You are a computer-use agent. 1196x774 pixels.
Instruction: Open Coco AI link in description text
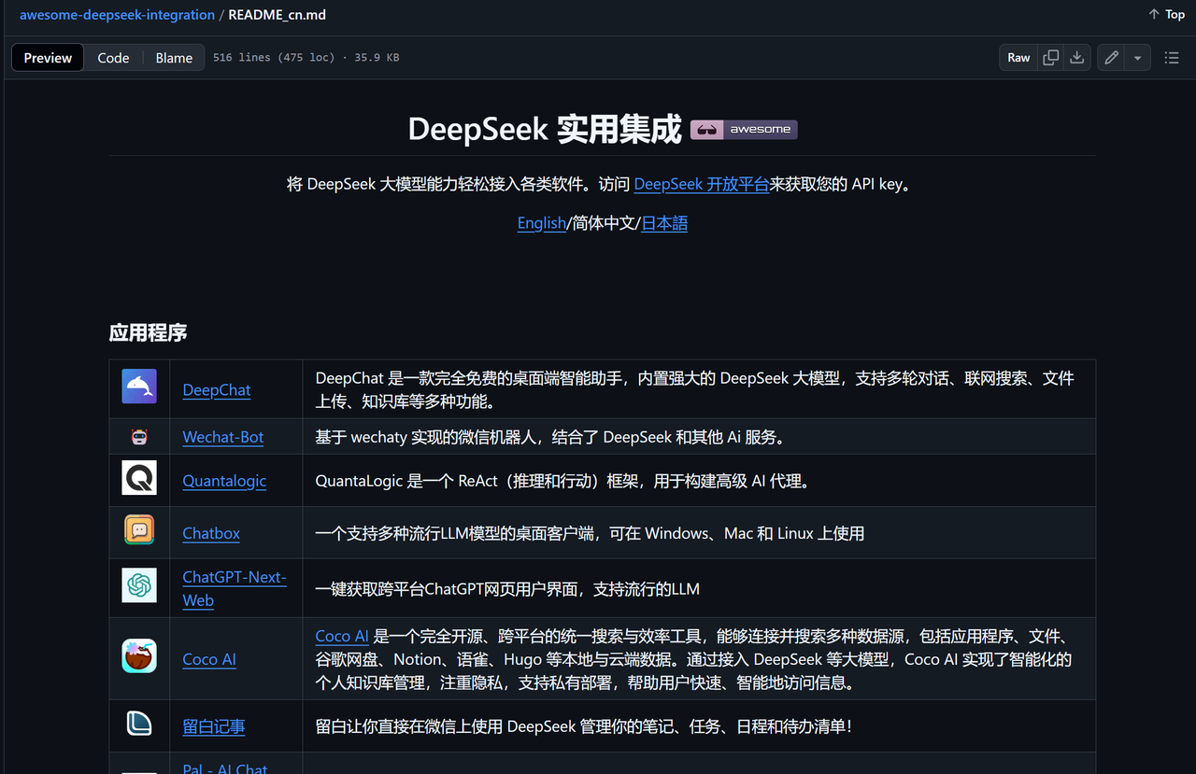(x=342, y=636)
